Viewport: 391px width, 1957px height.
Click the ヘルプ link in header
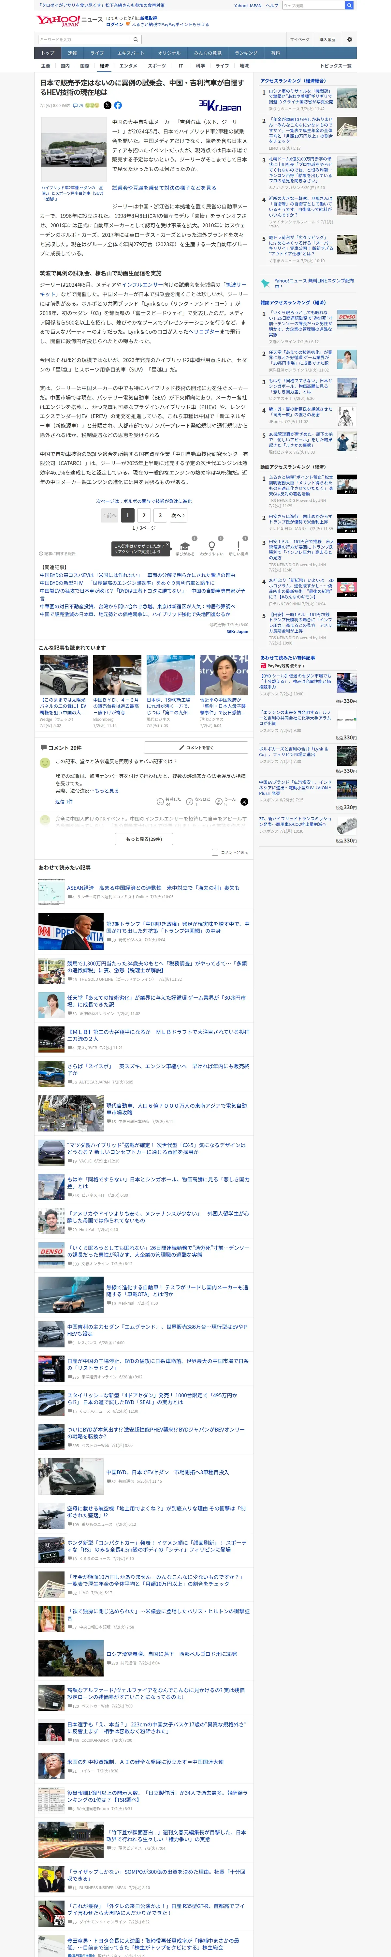[x=272, y=5]
